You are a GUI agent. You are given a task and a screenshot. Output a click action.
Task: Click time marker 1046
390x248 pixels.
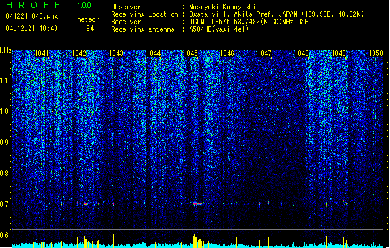point(228,53)
